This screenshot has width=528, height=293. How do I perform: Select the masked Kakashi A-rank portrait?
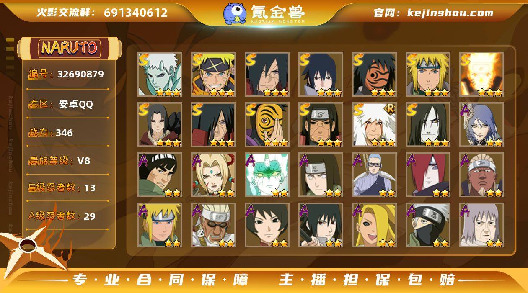pyautogui.click(x=428, y=225)
